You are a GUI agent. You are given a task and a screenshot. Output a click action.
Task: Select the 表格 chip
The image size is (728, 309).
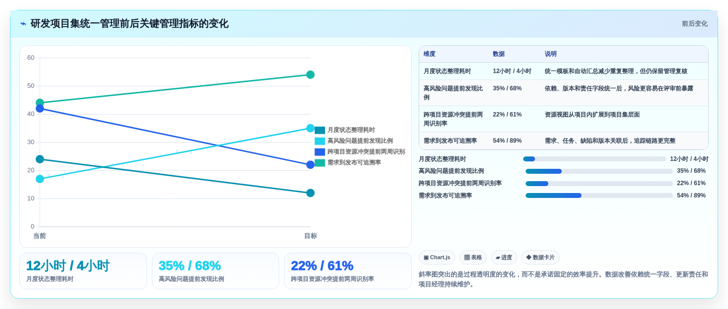point(473,258)
